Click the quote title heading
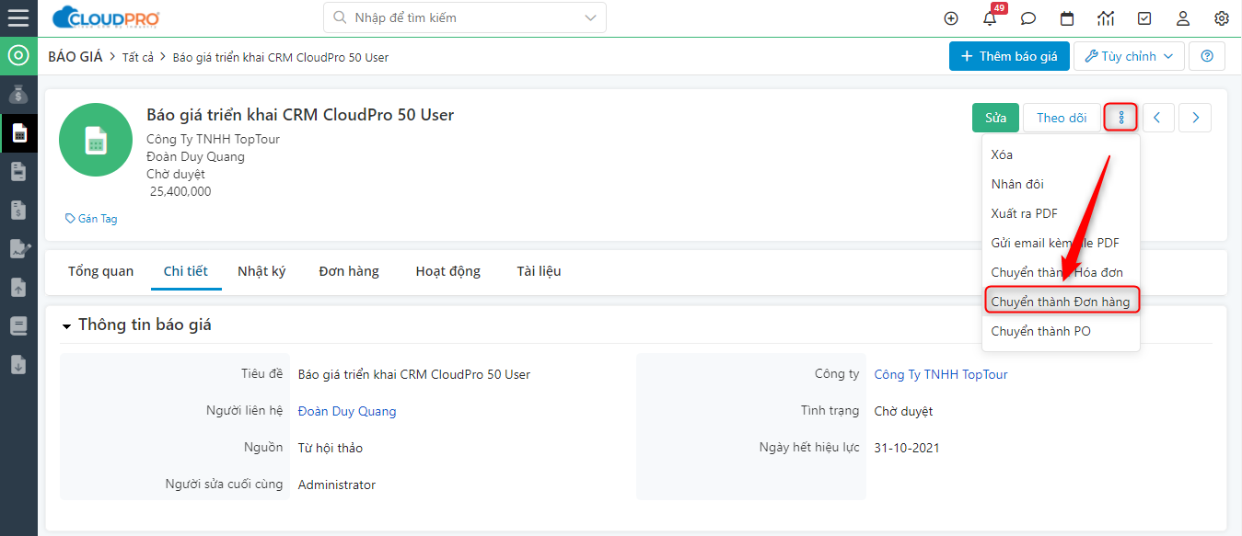1242x536 pixels. tap(300, 115)
